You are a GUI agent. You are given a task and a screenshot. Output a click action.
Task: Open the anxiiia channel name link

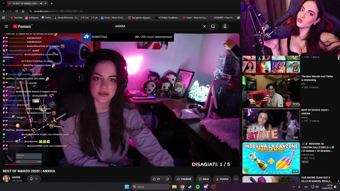16,177
